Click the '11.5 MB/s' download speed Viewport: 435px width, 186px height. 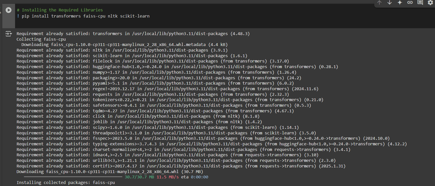click(x=168, y=177)
